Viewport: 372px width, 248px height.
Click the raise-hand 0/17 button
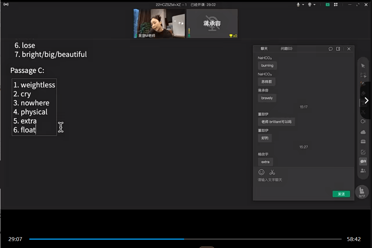tap(362, 192)
